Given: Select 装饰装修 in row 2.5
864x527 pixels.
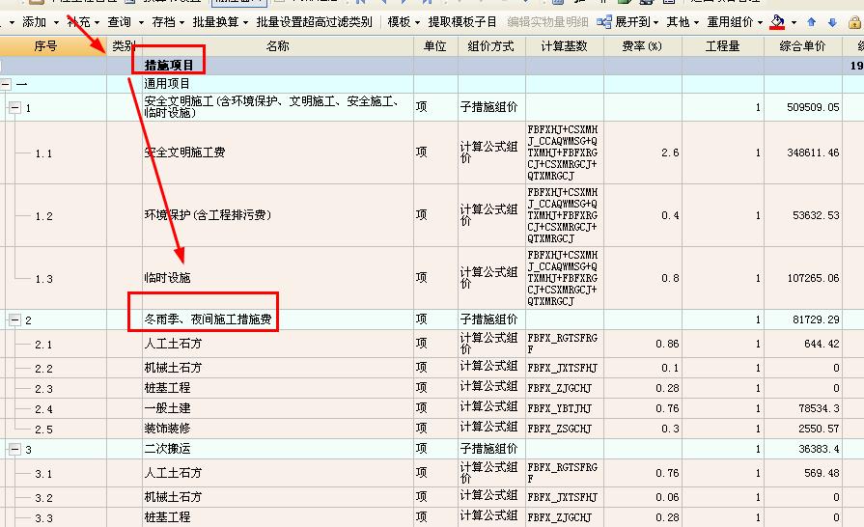Looking at the screenshot, I should point(167,429).
